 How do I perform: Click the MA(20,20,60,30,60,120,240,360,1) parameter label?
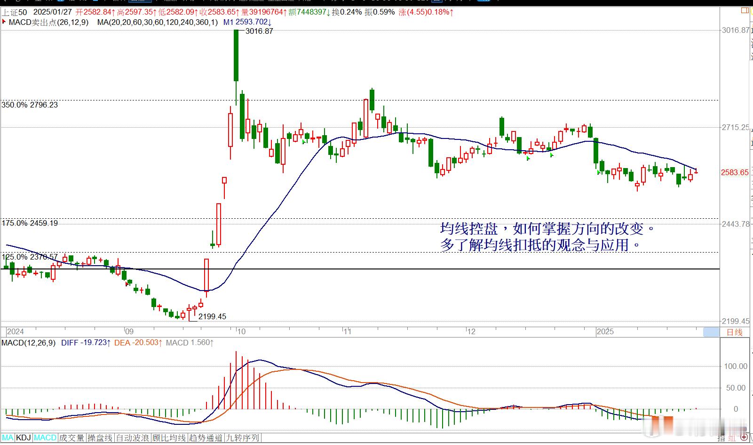point(158,22)
